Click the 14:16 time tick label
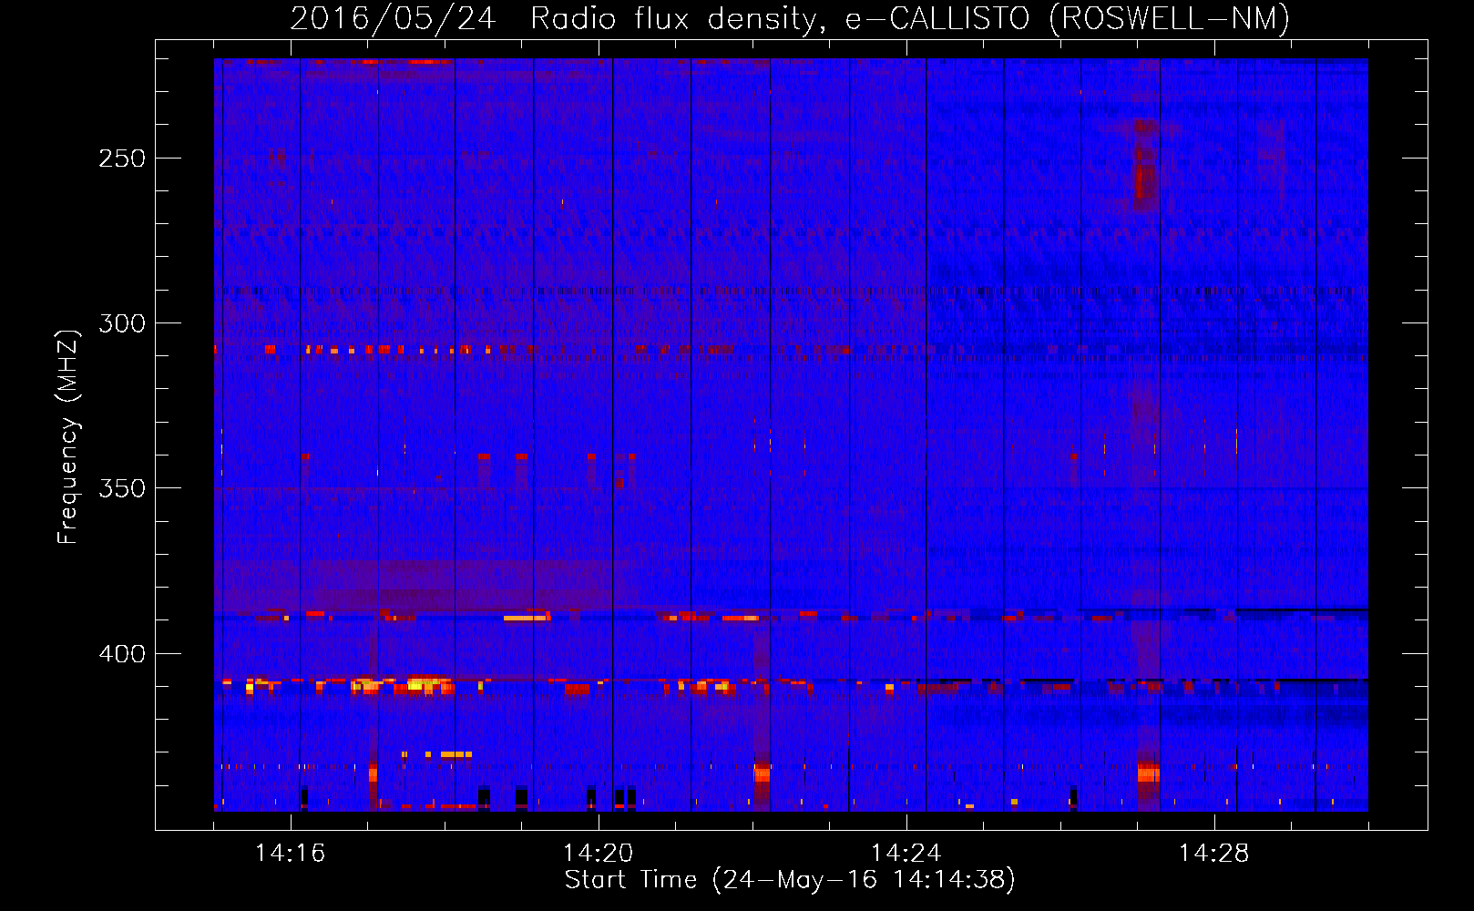 291,854
